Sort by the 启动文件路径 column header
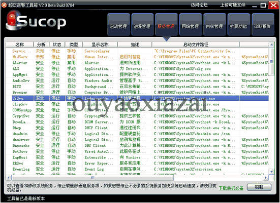Viewport: 280px width, 203px height. [x=196, y=45]
